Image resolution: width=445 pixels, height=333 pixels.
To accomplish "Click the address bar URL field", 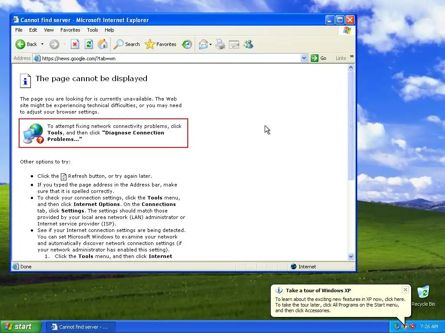I will coord(170,59).
